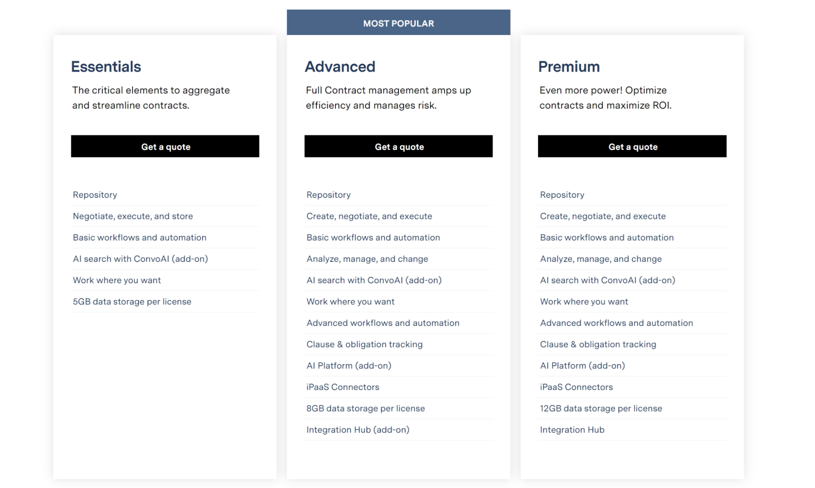Click 5GB data storage per license
The image size is (815, 488).
[x=132, y=301]
